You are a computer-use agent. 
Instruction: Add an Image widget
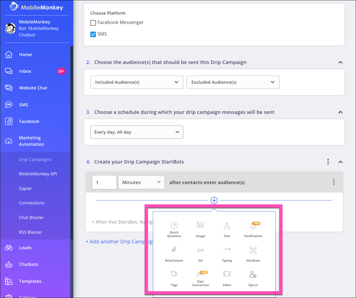[x=200, y=230]
